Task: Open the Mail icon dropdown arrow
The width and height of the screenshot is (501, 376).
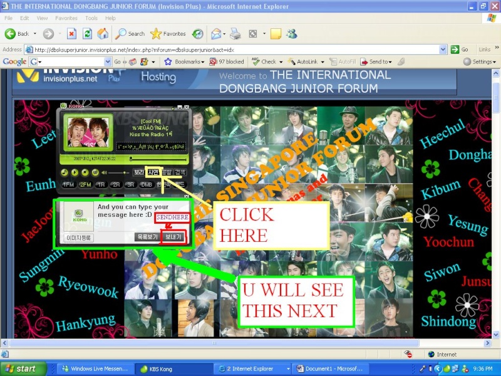Action: pos(224,34)
